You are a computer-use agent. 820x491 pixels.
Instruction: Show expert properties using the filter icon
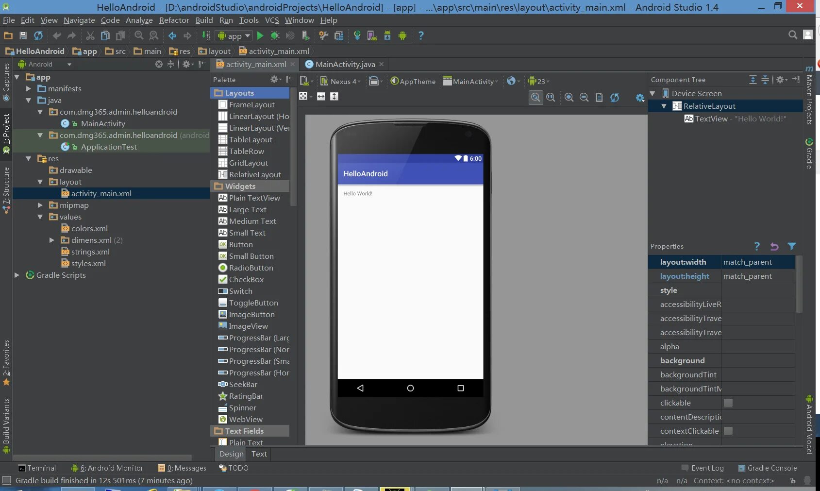(x=792, y=247)
